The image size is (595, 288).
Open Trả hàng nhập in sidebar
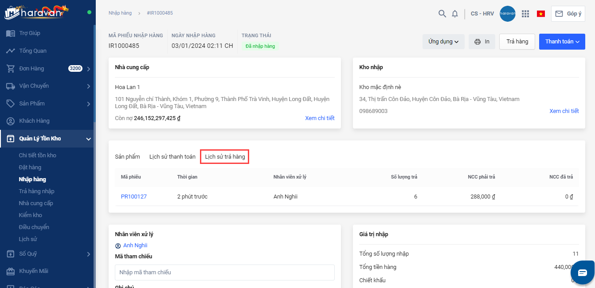(36, 191)
